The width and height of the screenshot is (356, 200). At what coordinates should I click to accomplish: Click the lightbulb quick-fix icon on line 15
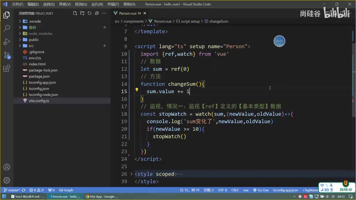137,90
